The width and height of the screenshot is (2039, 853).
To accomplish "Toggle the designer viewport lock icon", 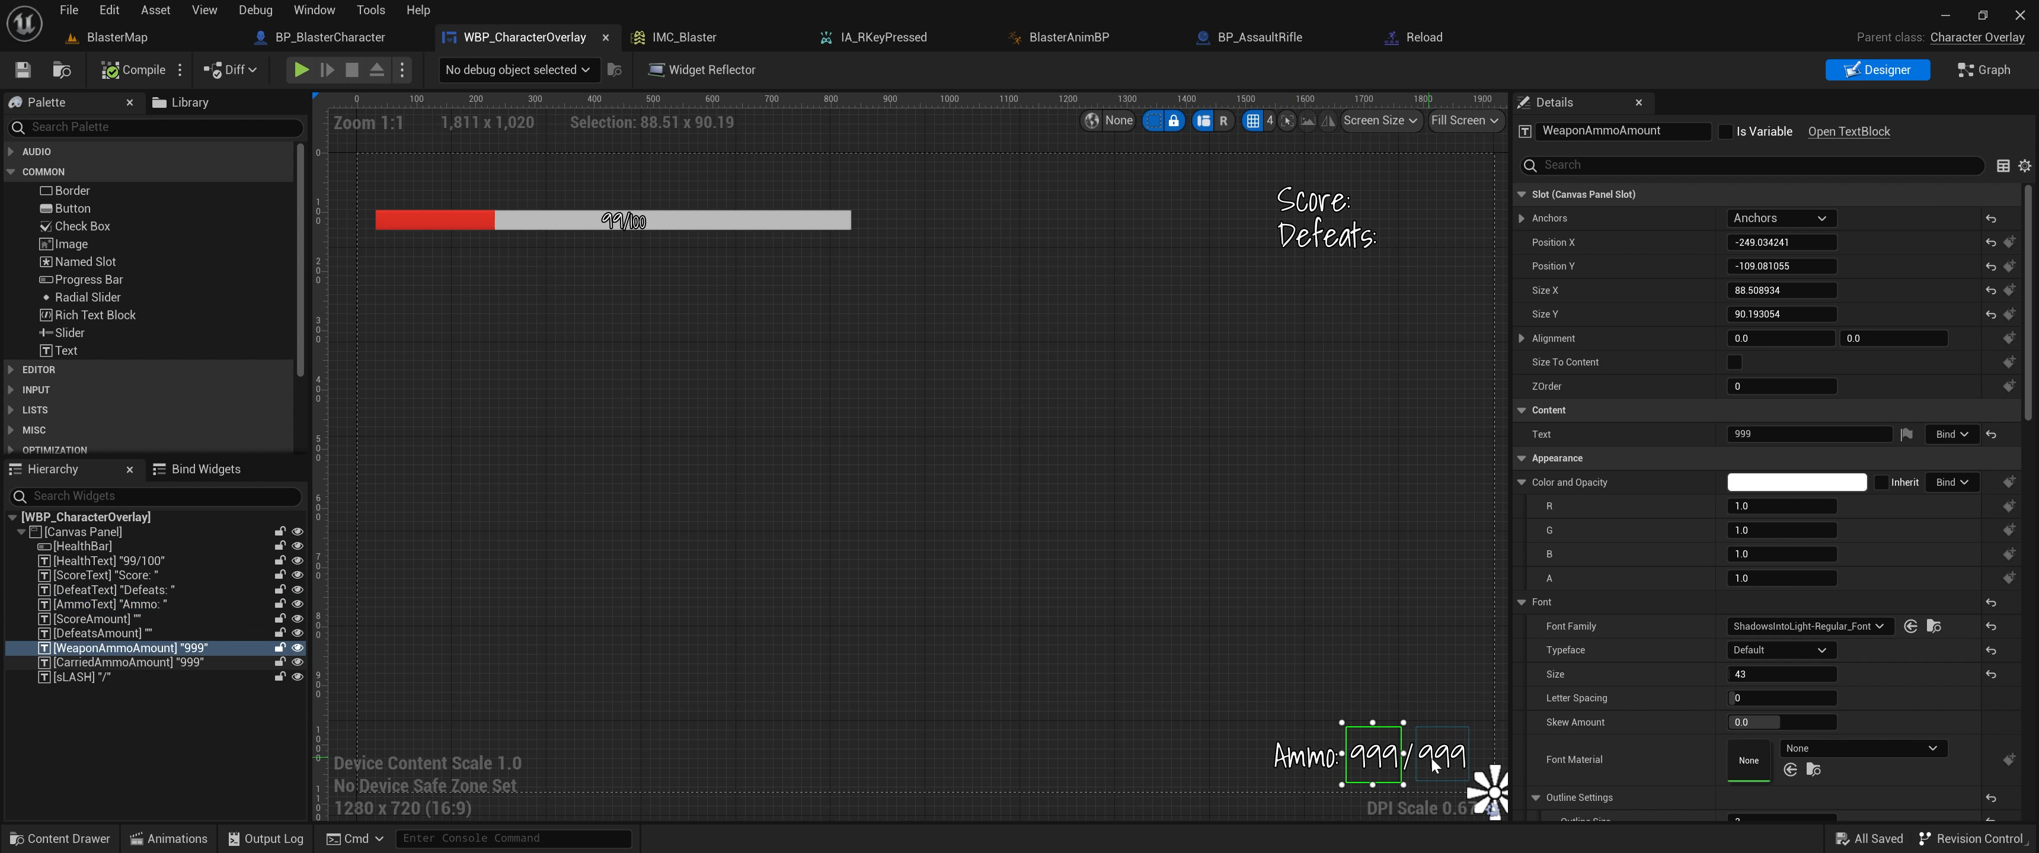I will (x=1174, y=120).
